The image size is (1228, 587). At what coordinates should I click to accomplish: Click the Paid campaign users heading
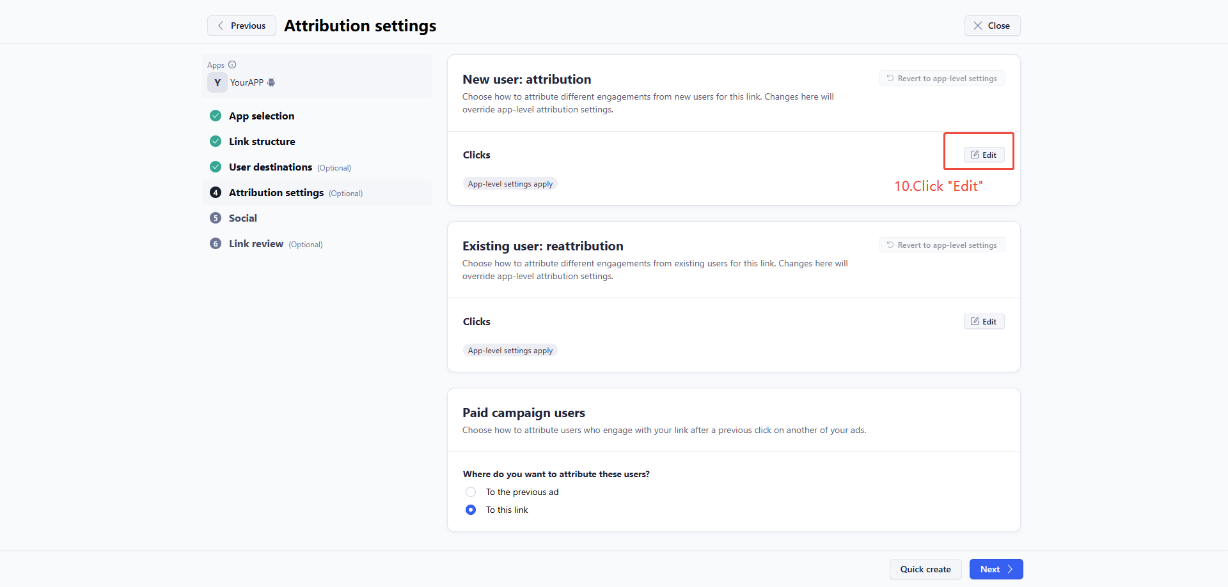[524, 413]
